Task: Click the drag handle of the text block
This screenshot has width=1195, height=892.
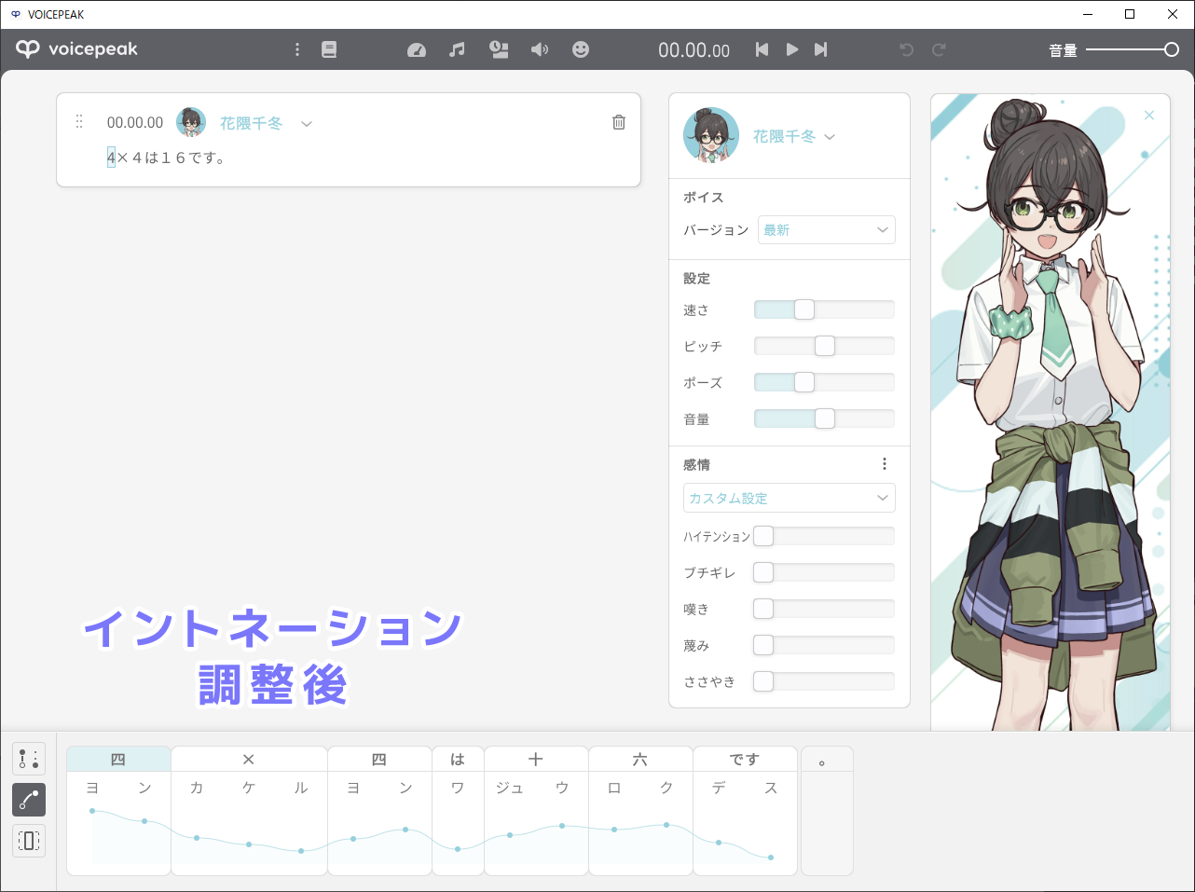Action: tap(79, 121)
